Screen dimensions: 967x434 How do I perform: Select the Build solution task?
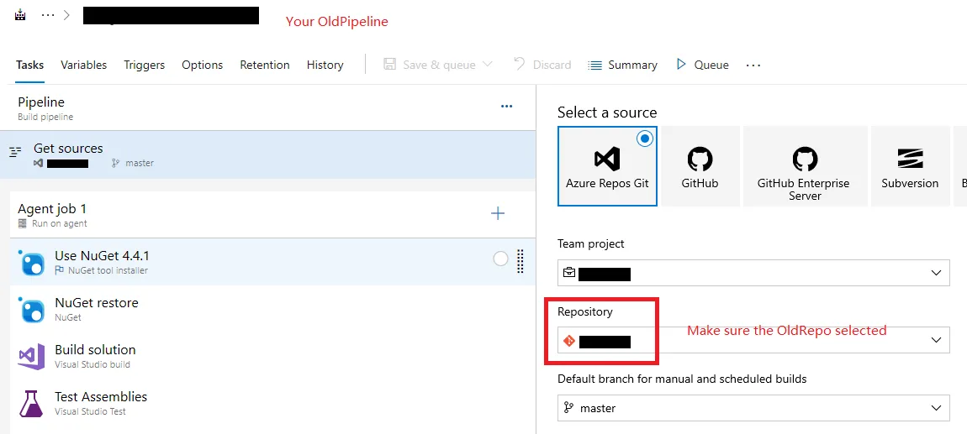coord(272,356)
